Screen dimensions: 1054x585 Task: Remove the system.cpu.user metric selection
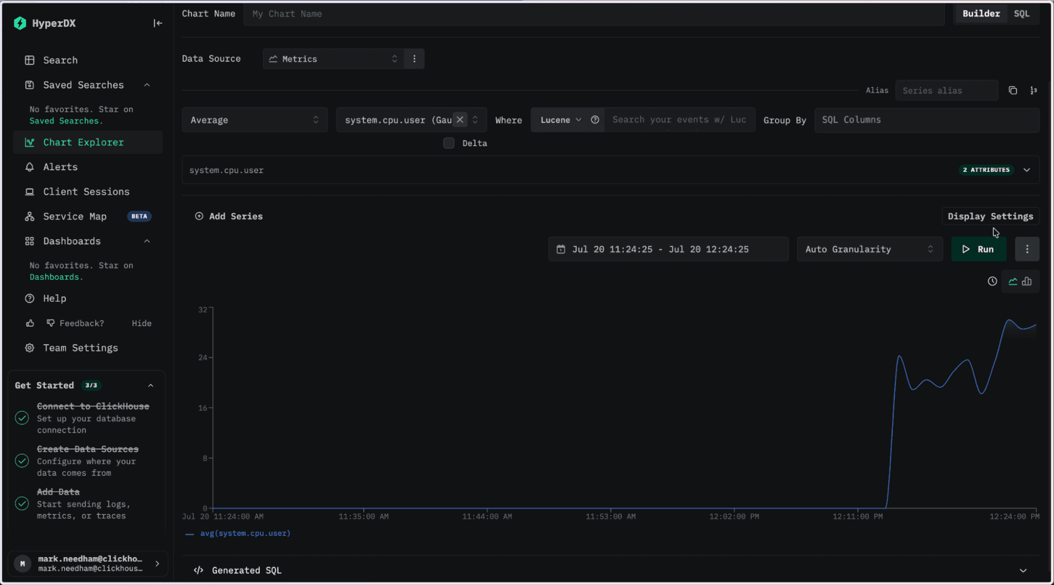pos(460,120)
